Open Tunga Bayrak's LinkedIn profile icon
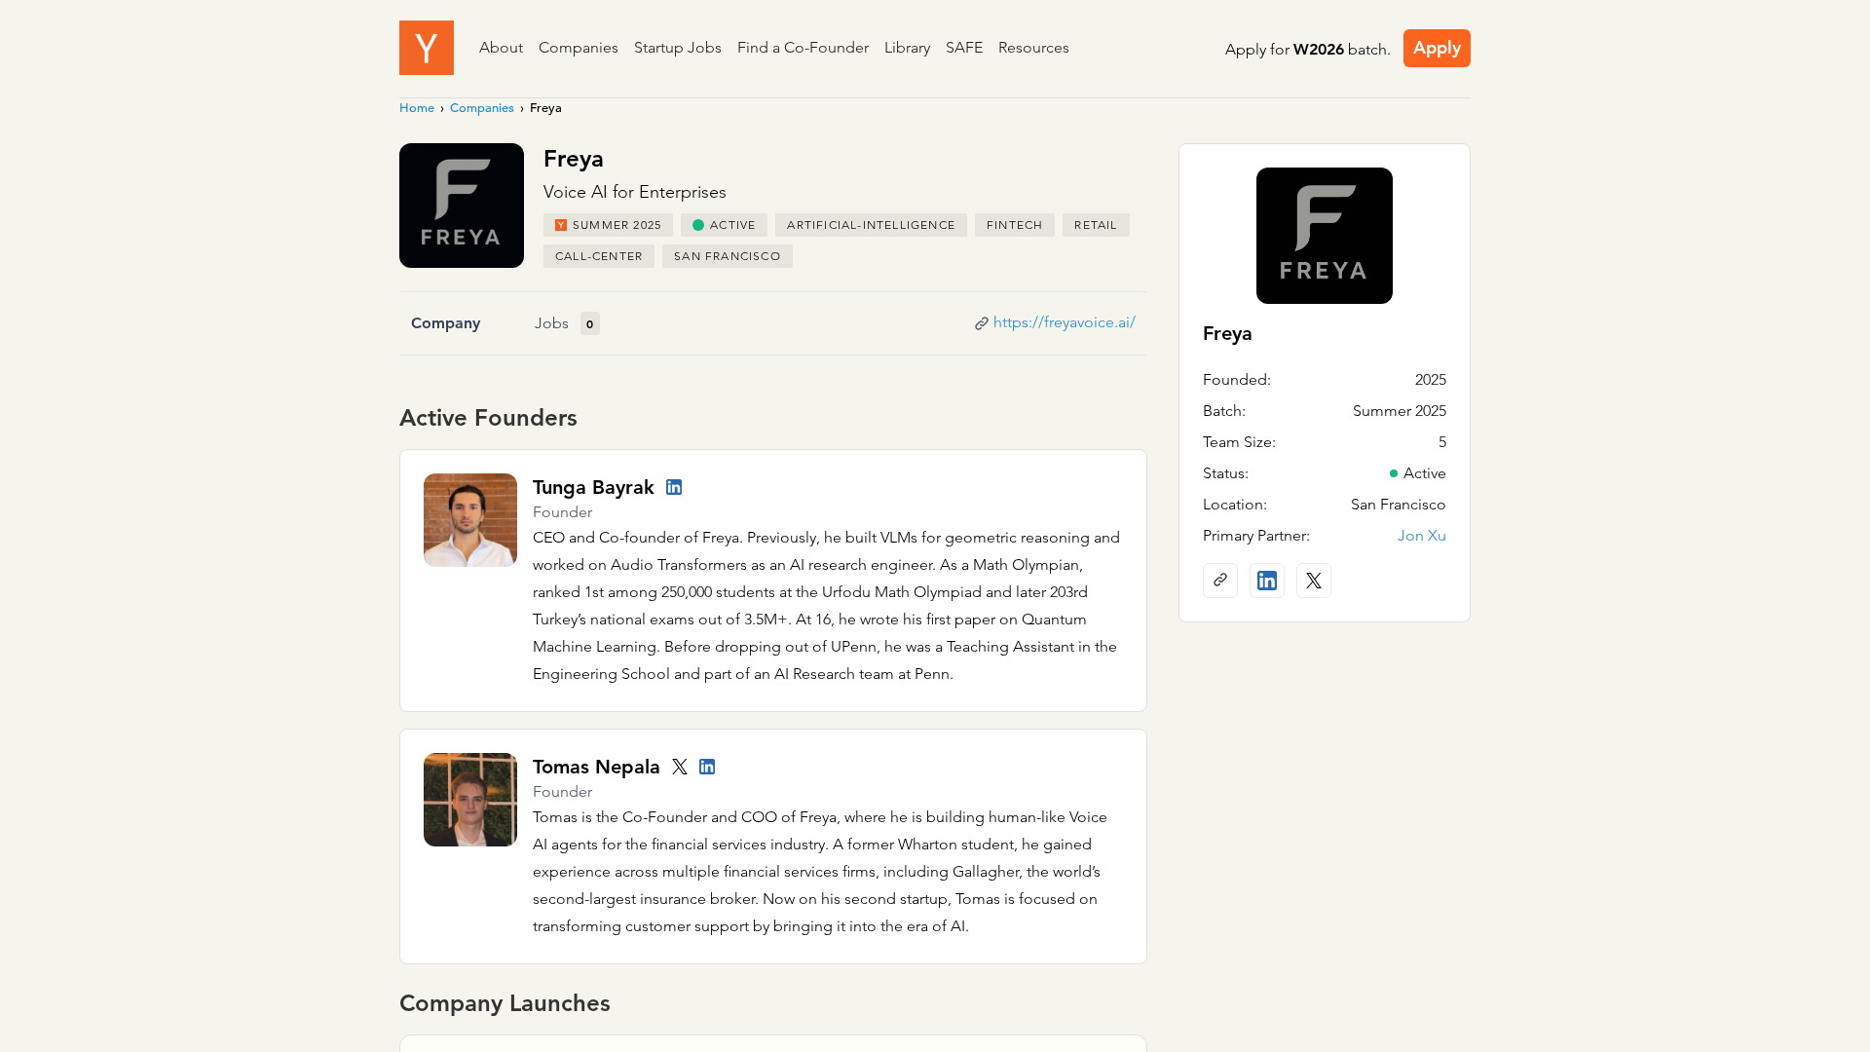This screenshot has height=1052, width=1870. [x=674, y=487]
